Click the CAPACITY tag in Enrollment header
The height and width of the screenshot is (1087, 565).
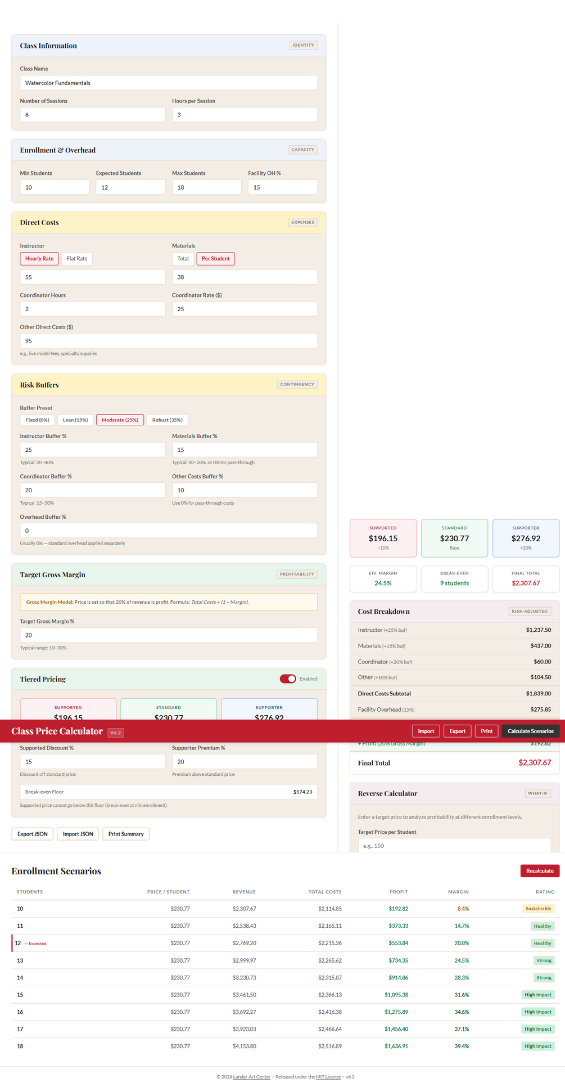302,150
